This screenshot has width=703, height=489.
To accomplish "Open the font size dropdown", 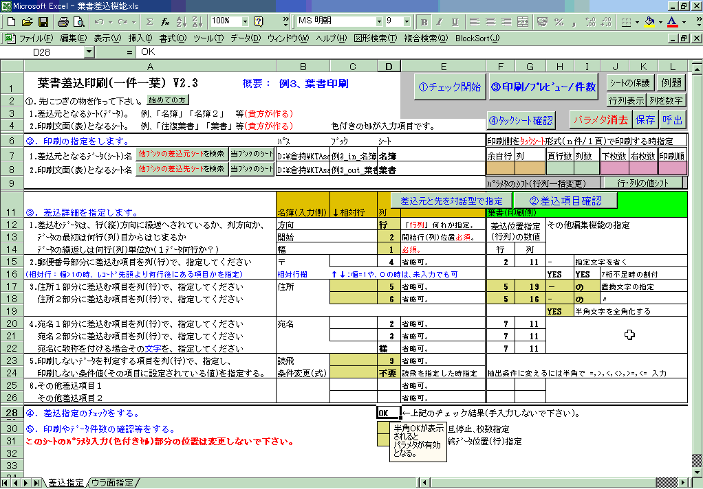I will [407, 21].
